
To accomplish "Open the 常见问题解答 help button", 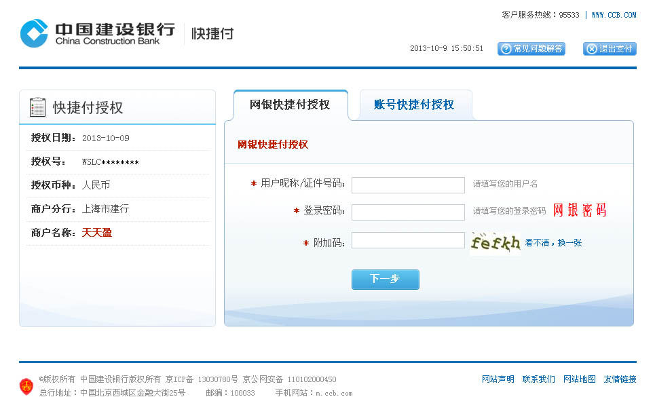I will point(531,49).
